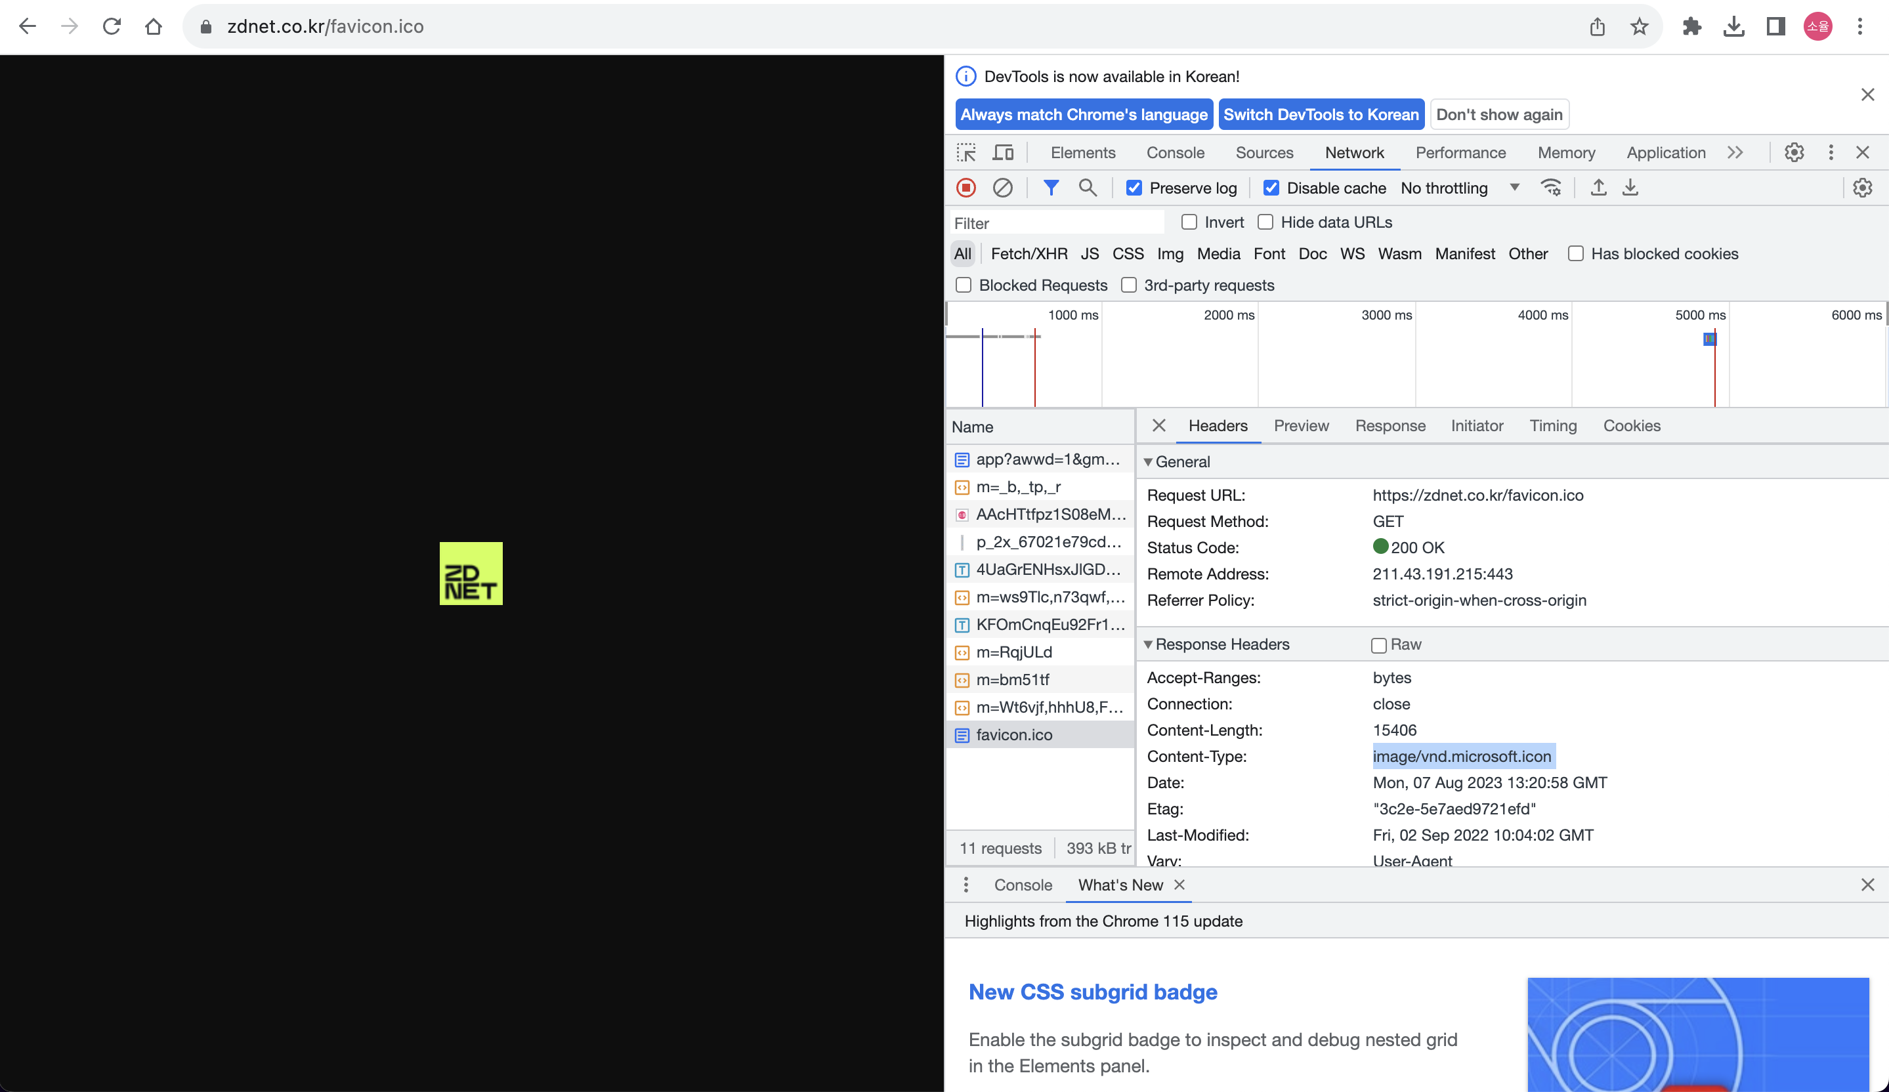Viewport: 1889px width, 1092px height.
Task: Click the clear network log icon
Action: 1002,188
